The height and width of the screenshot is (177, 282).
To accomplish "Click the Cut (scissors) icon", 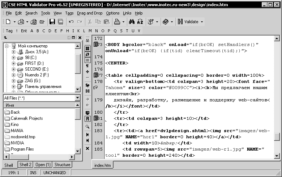I will pyautogui.click(x=90, y=22).
